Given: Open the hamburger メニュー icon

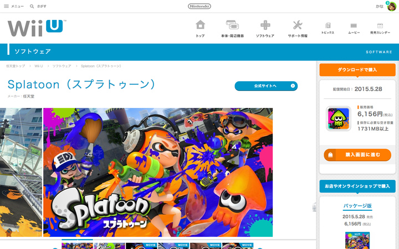Looking at the screenshot, I should pos(6,6).
